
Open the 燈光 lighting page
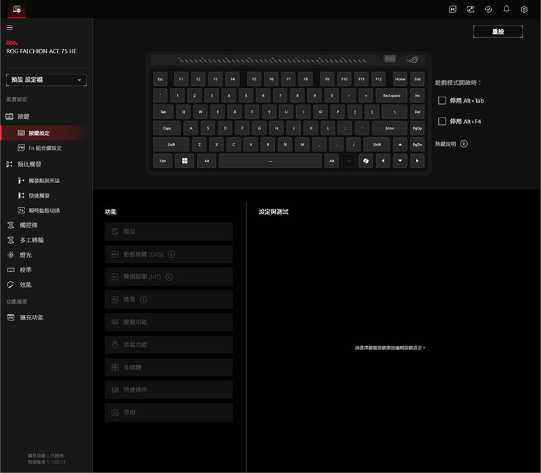[x=26, y=255]
